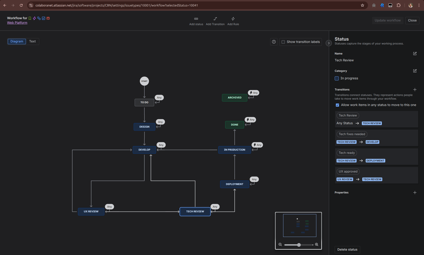
Task: Select the green Story issue type icon
Action: click(x=30, y=18)
